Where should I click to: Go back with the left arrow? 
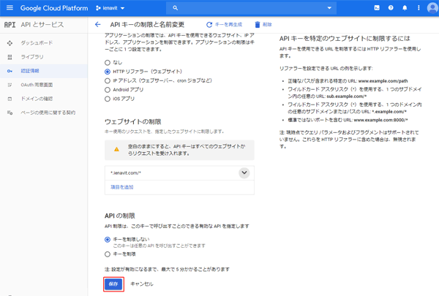click(x=98, y=25)
